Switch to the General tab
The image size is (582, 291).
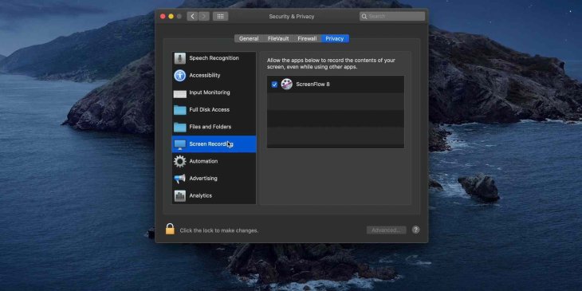(x=249, y=38)
